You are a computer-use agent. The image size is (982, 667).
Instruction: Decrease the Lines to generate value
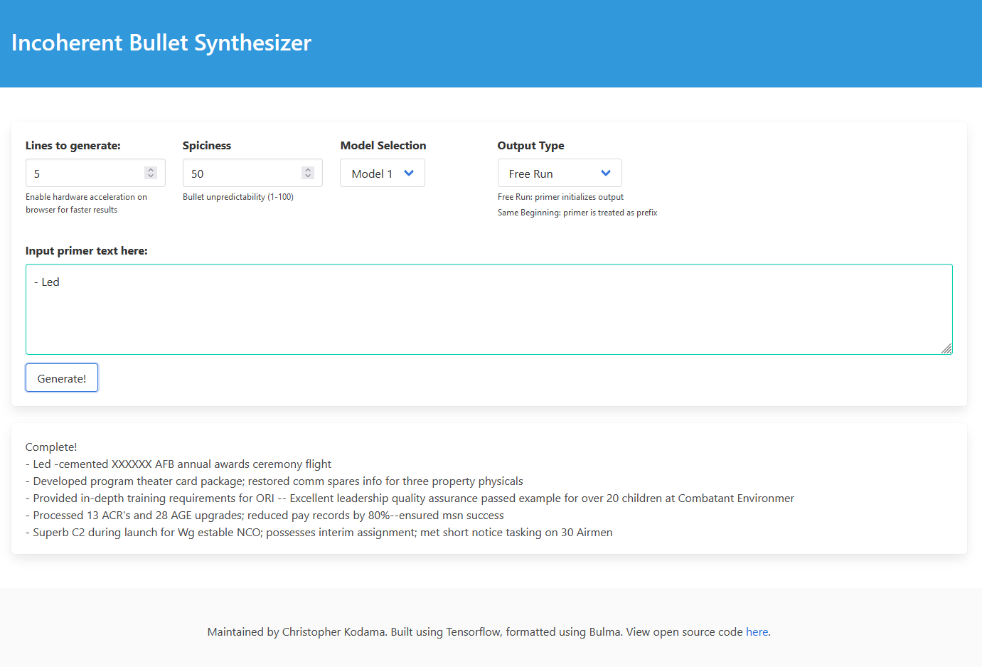151,176
